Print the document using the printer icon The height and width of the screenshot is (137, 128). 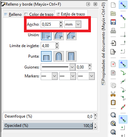coord(113,31)
